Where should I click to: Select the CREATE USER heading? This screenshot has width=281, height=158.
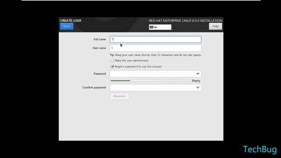pyautogui.click(x=71, y=21)
